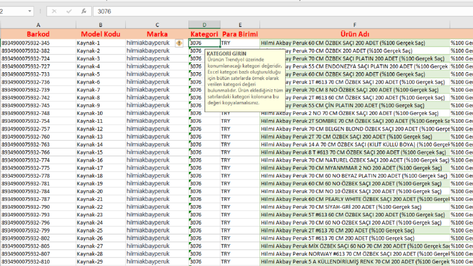Screen dimensions: 473x266
Task: Select hilmiakbayperuk cell in Kaynak-22 row
Action: pos(157,207)
